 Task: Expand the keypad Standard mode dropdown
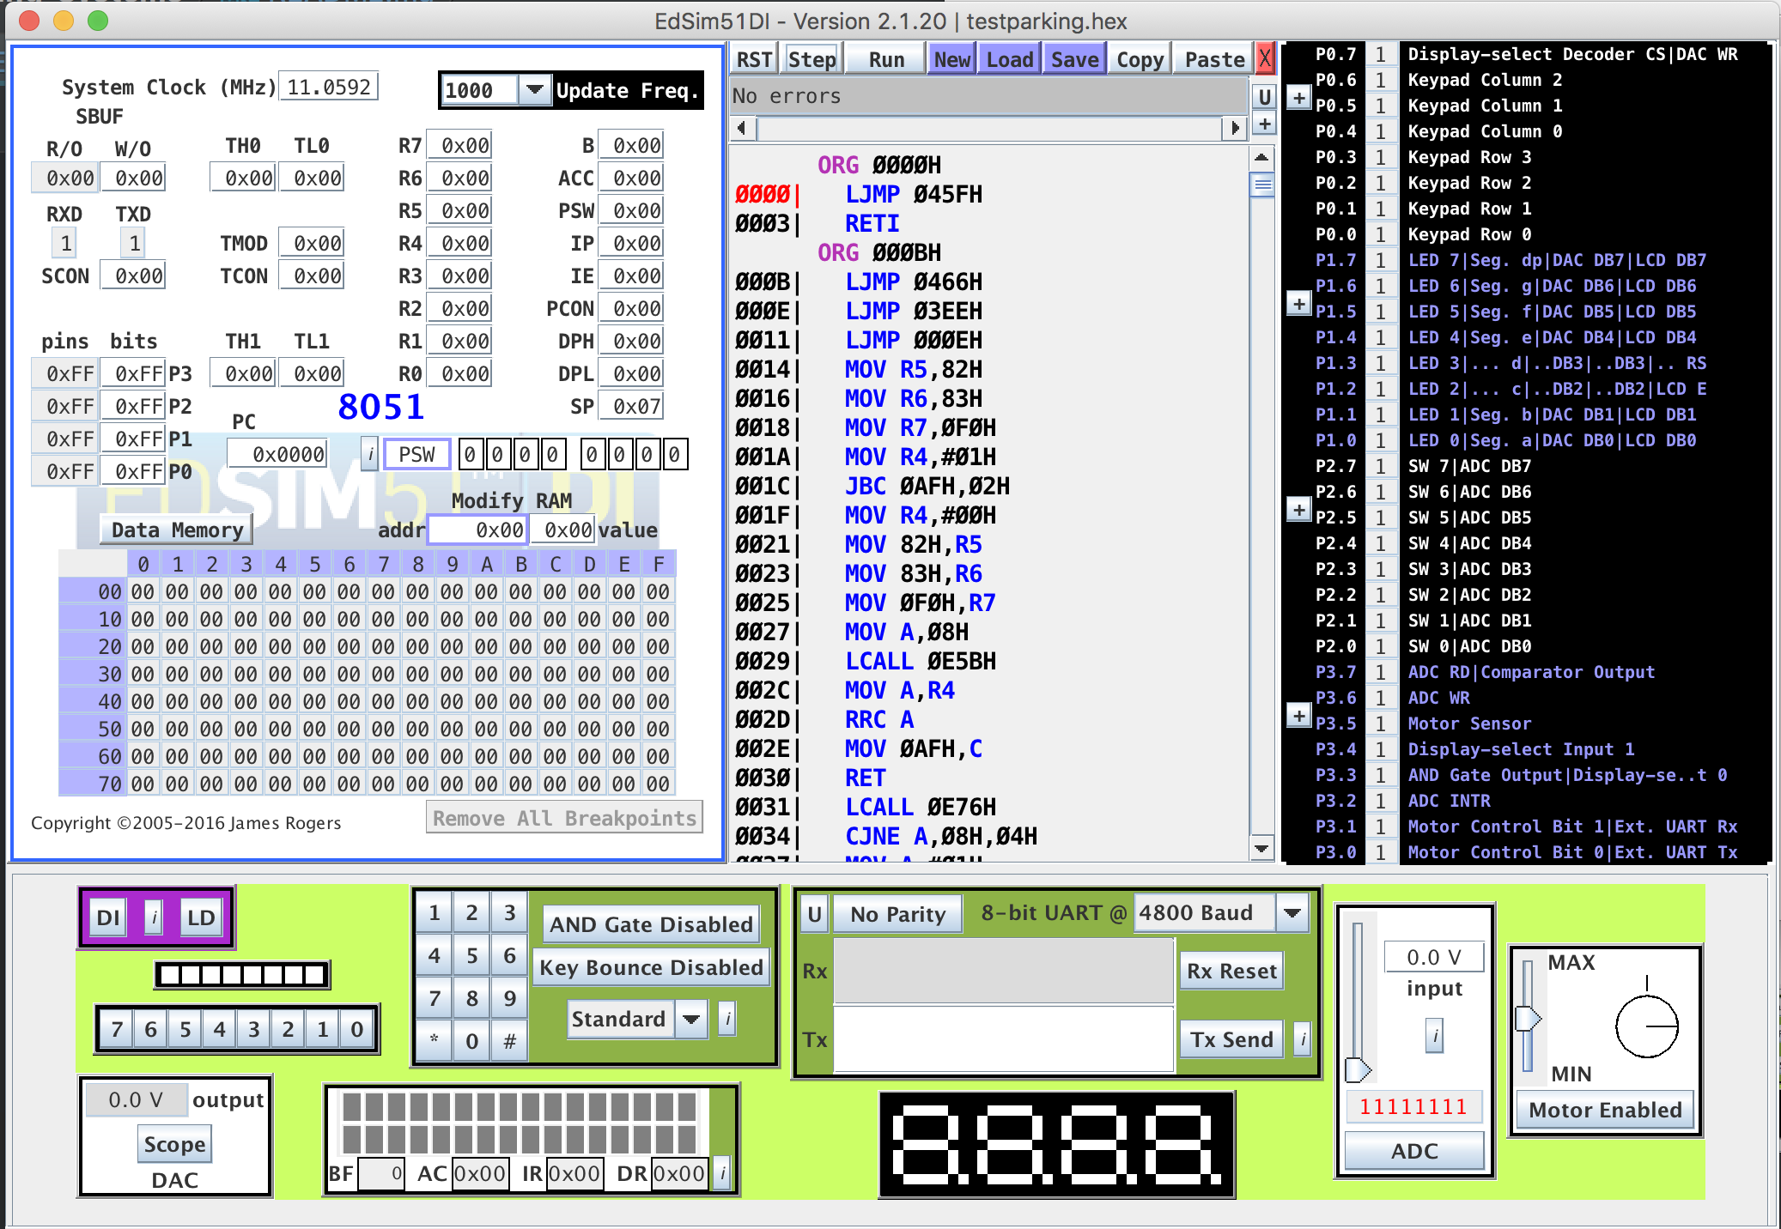(x=690, y=1019)
